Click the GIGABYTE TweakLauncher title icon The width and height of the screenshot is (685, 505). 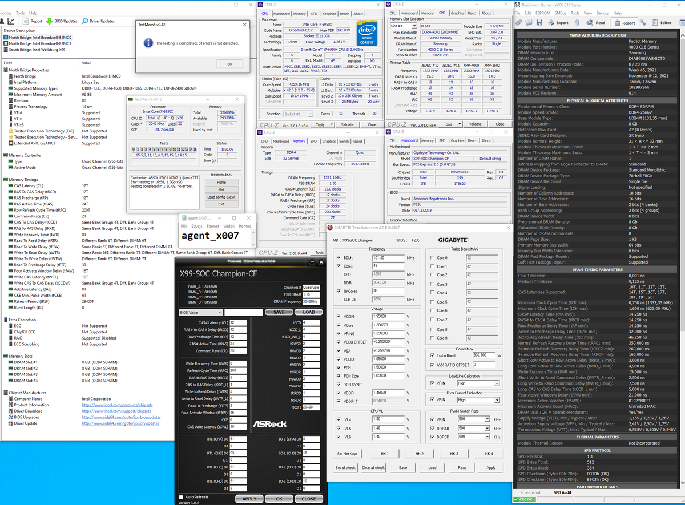(329, 228)
